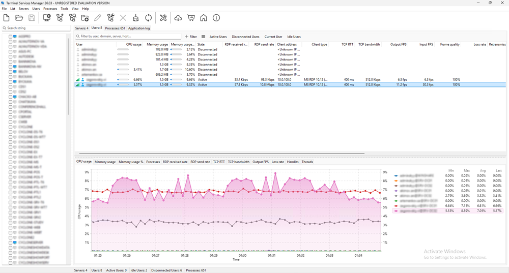
Task: Click the New list file icon
Action: point(7,18)
